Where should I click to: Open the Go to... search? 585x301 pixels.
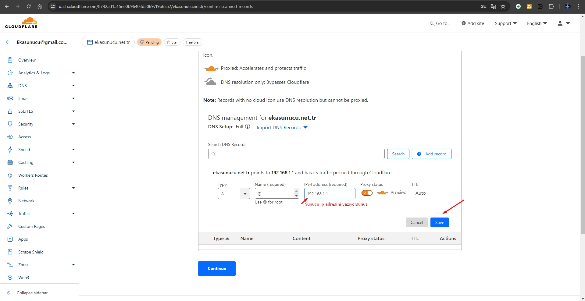(440, 23)
